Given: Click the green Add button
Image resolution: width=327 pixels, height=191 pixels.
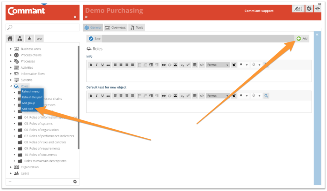Looking at the screenshot, I should (302, 39).
